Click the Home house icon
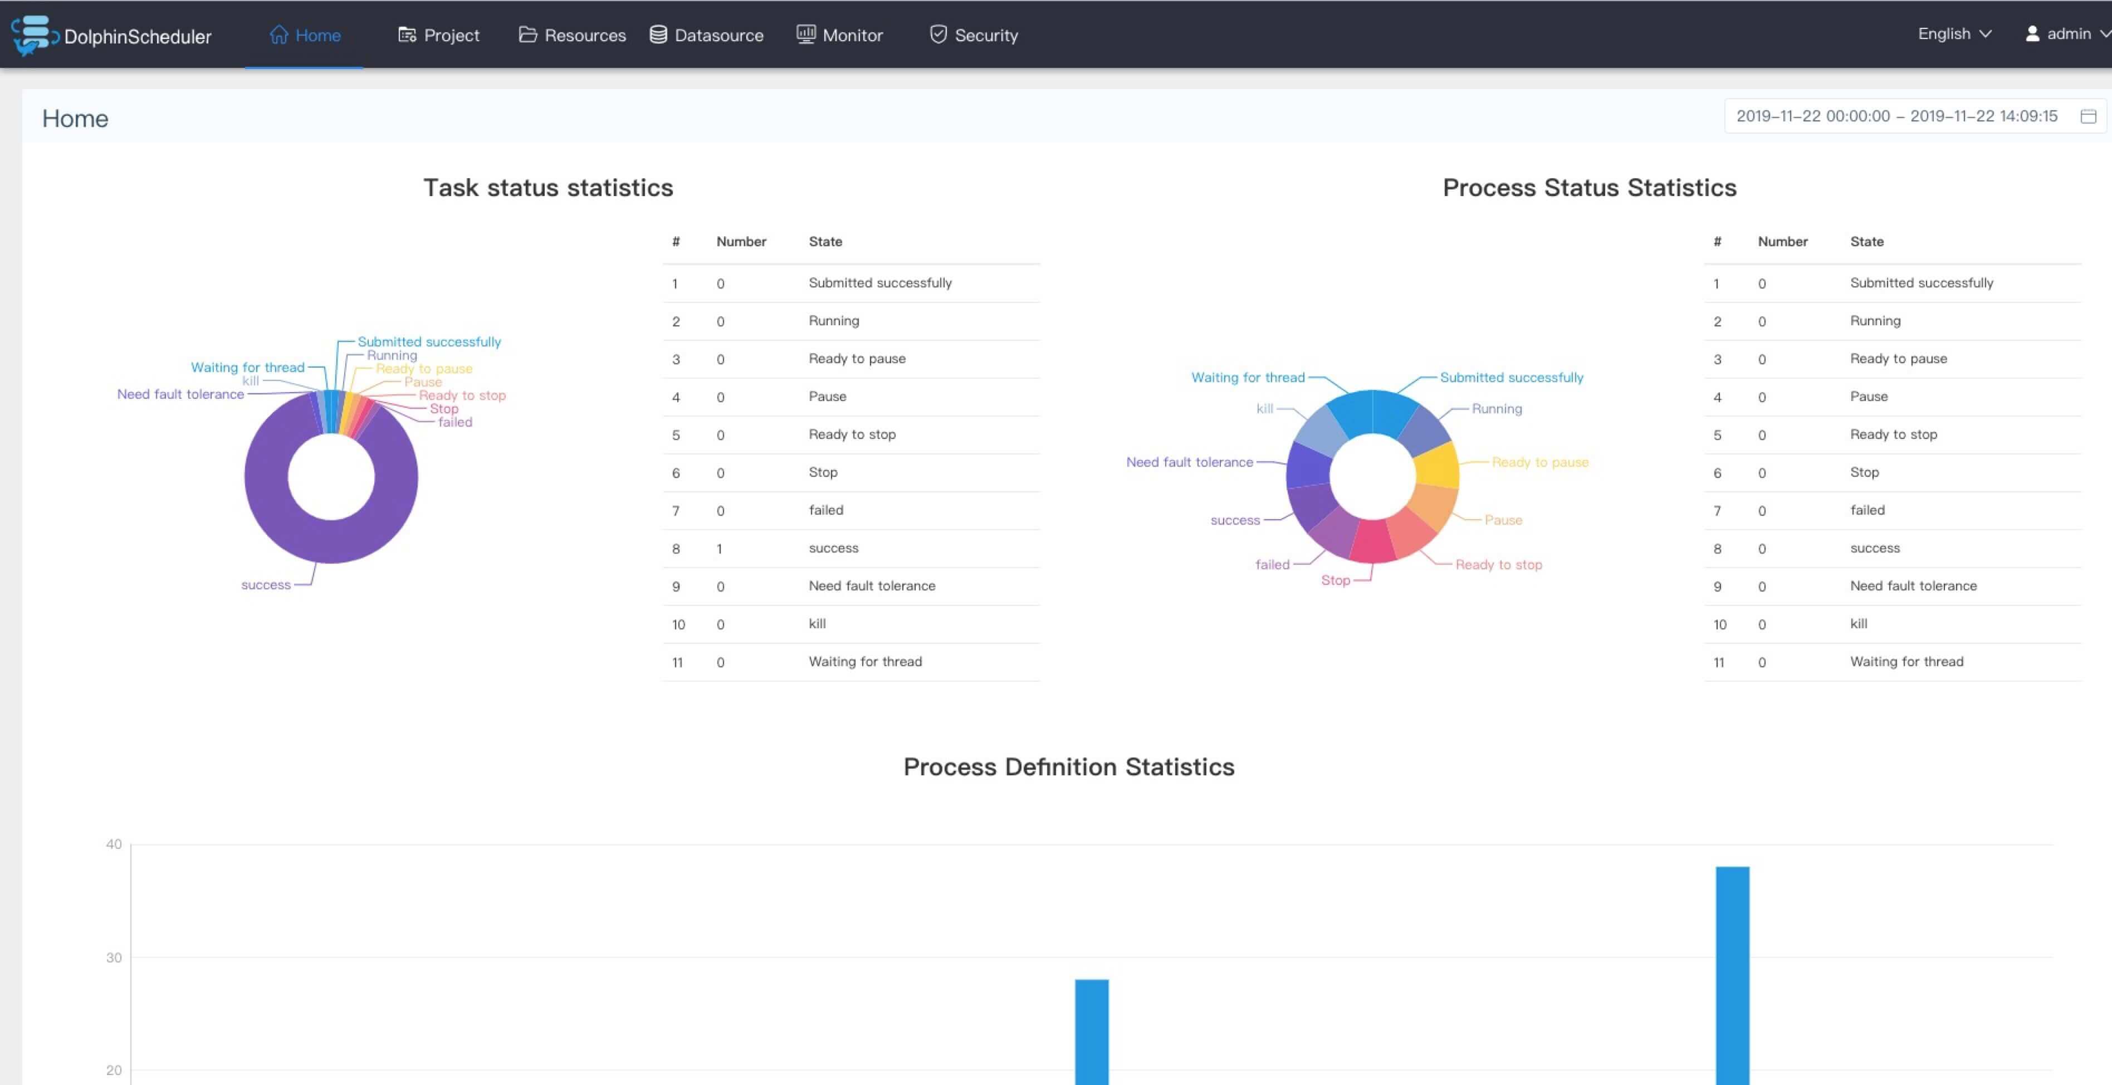The image size is (2112, 1085). (278, 35)
